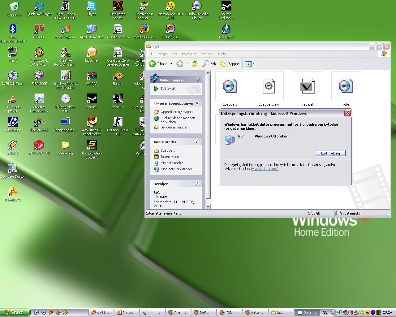The height and width of the screenshot is (317, 396).
Task: Launch QuickTime Player desktop shortcut
Action: click(39, 9)
